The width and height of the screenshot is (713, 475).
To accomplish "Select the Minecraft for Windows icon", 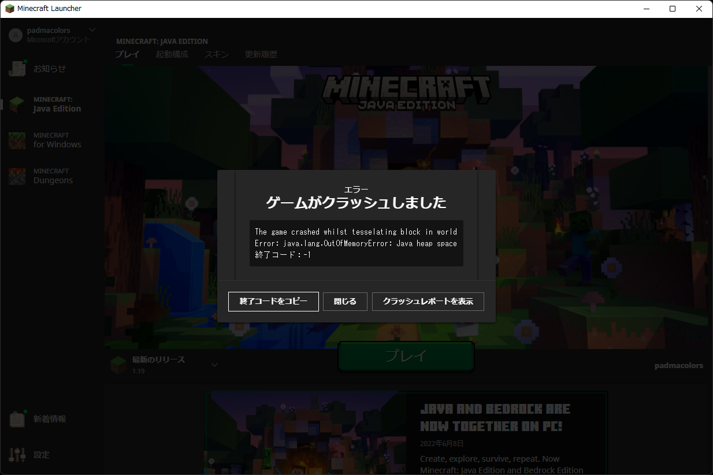I will click(17, 140).
